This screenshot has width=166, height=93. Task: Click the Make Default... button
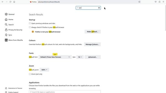click(x=93, y=32)
